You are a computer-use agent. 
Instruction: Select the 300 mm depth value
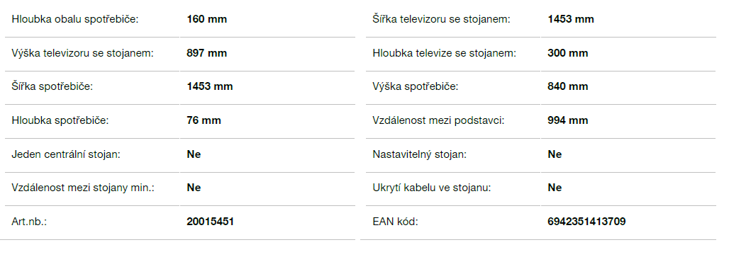pyautogui.click(x=568, y=53)
